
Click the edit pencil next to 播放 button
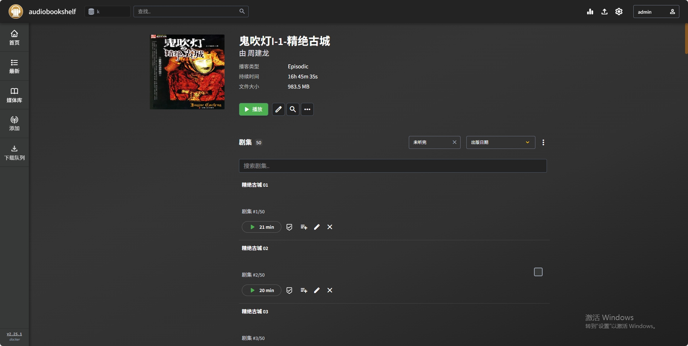278,109
